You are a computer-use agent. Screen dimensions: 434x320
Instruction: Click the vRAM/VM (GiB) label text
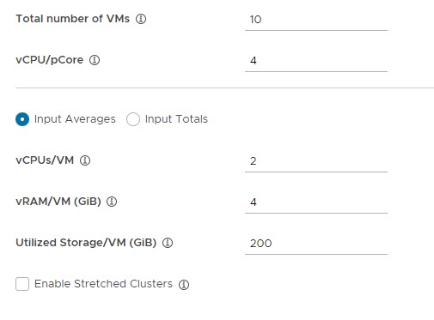click(x=58, y=202)
